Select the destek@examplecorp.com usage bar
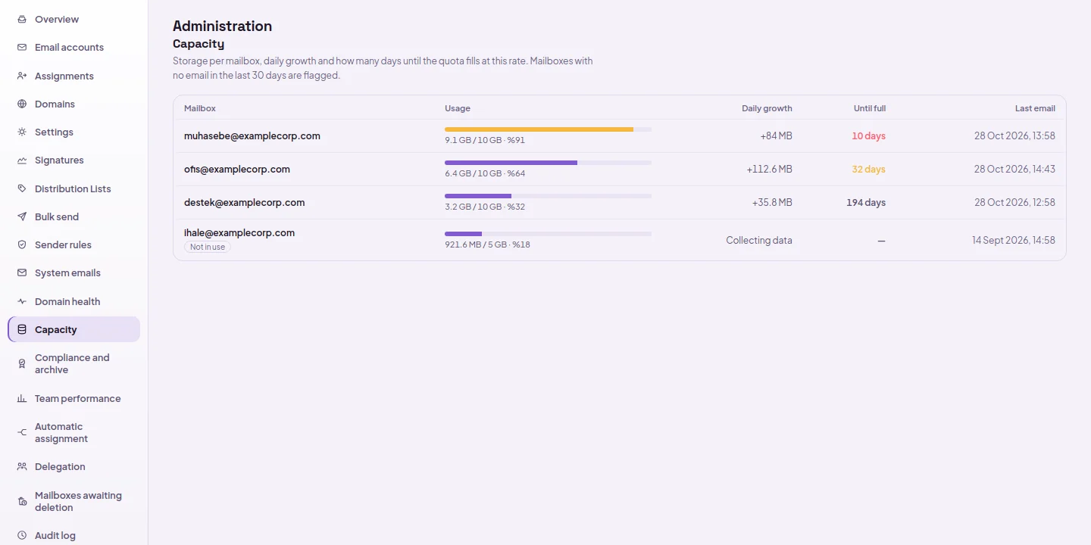Image resolution: width=1091 pixels, height=545 pixels. tap(548, 196)
